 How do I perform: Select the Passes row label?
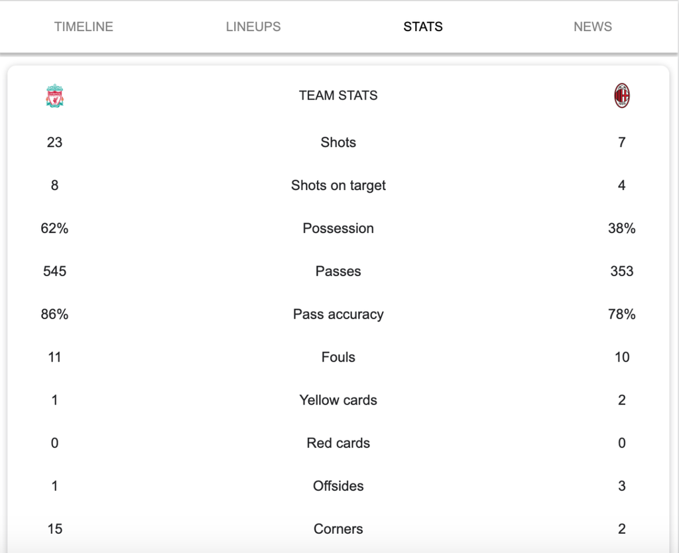click(x=338, y=271)
